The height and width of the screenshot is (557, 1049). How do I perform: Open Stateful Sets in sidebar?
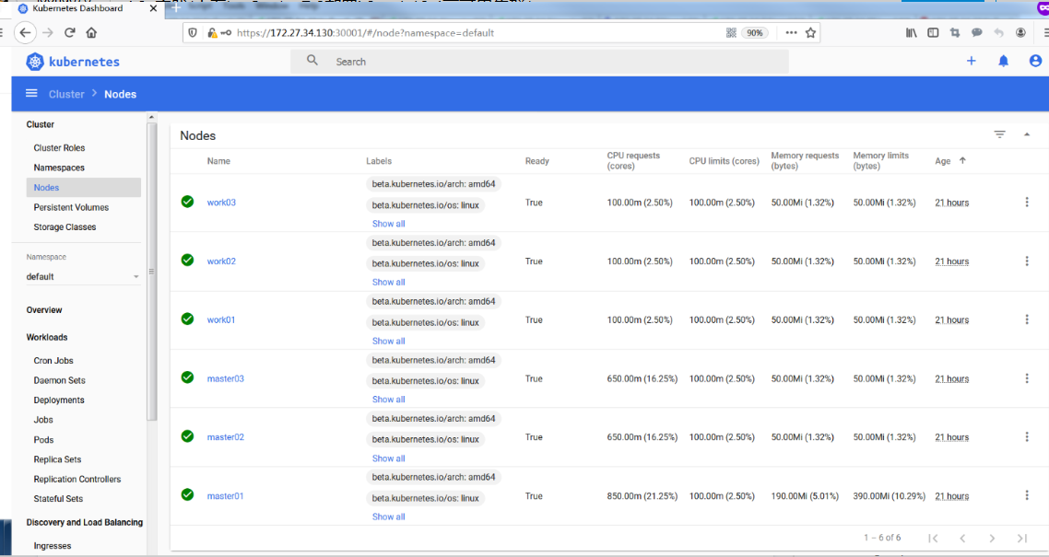[58, 499]
